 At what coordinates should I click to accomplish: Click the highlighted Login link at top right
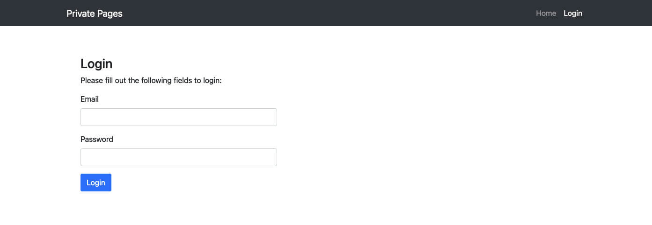573,13
